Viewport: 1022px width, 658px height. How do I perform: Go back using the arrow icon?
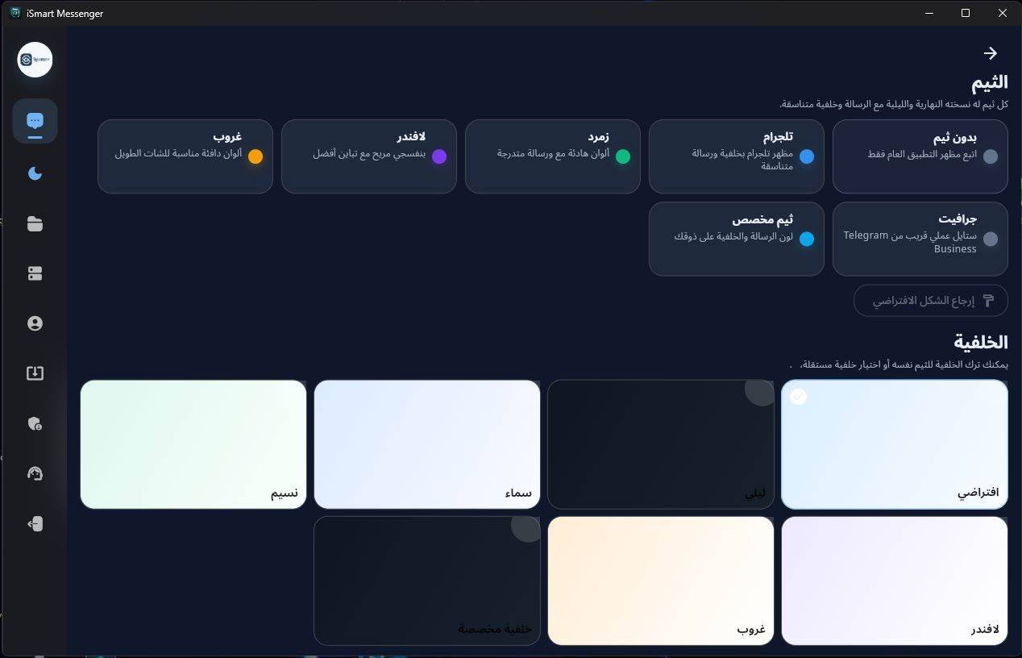point(991,53)
